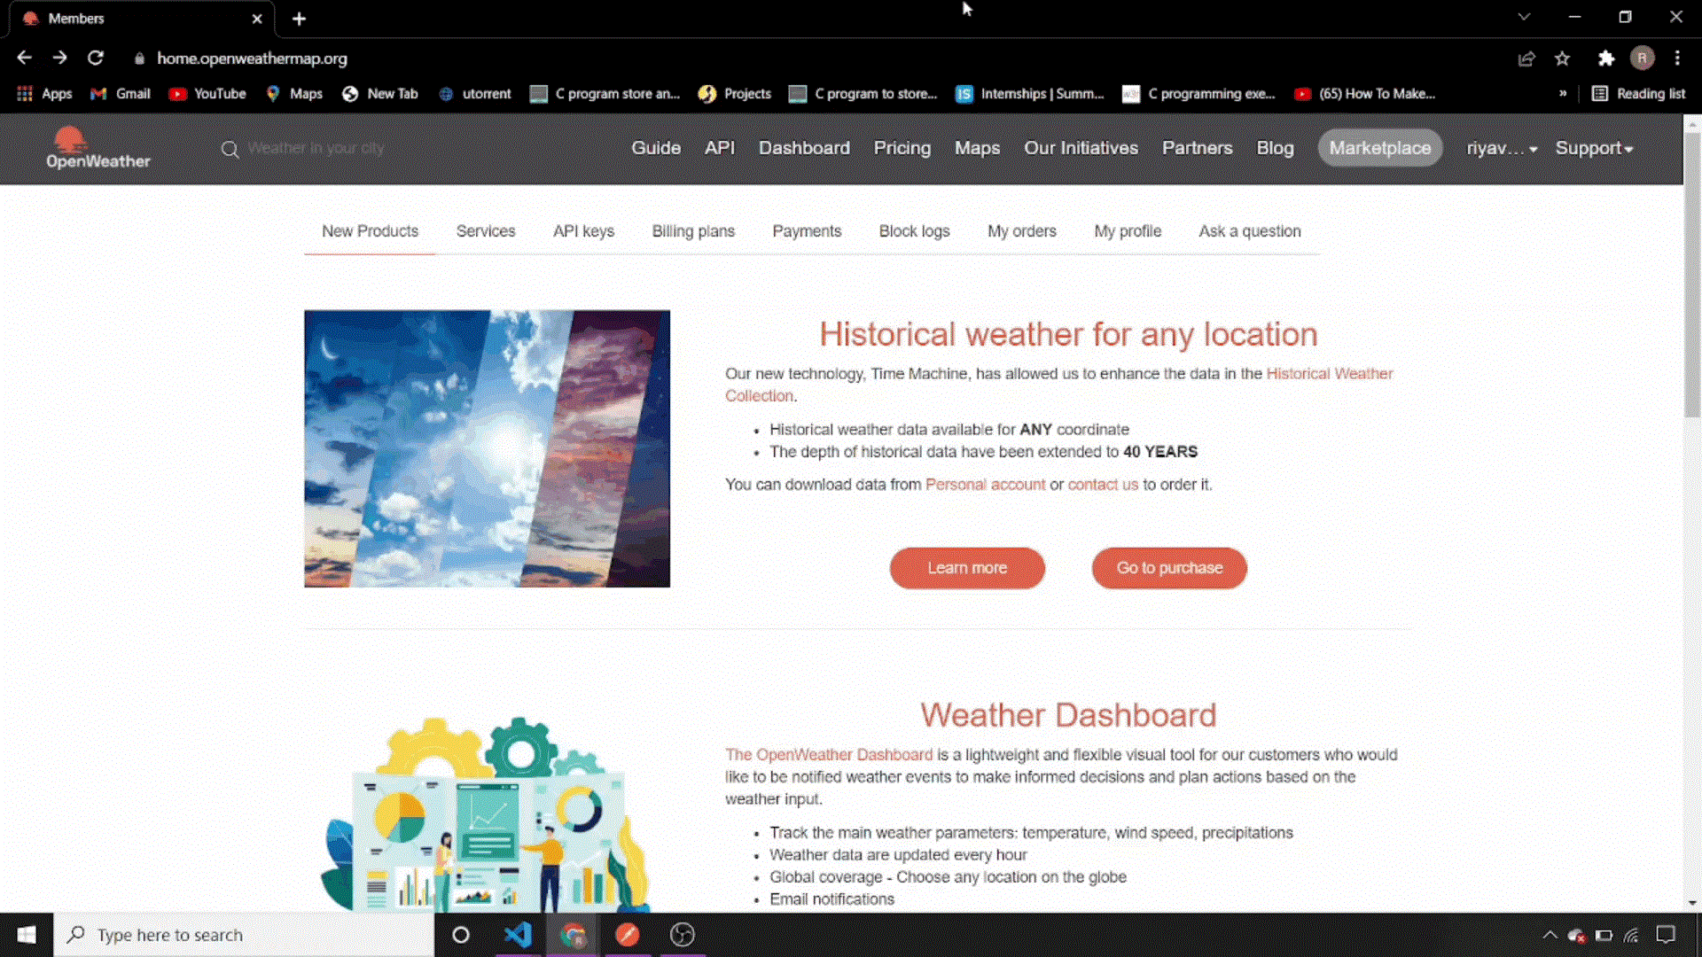Screen dimensions: 1702x957
Task: Open The OpenWeather Dashboard link
Action: point(829,755)
